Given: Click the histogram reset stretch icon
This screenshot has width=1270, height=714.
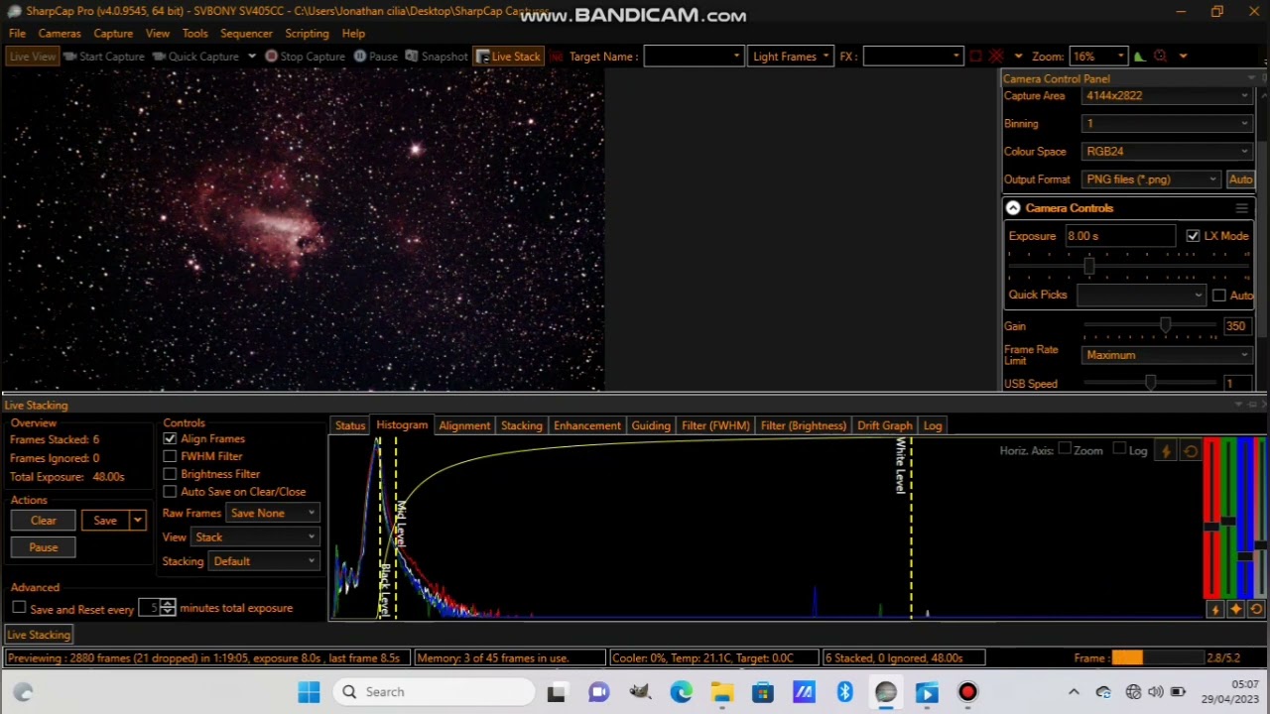Looking at the screenshot, I should 1191,451.
